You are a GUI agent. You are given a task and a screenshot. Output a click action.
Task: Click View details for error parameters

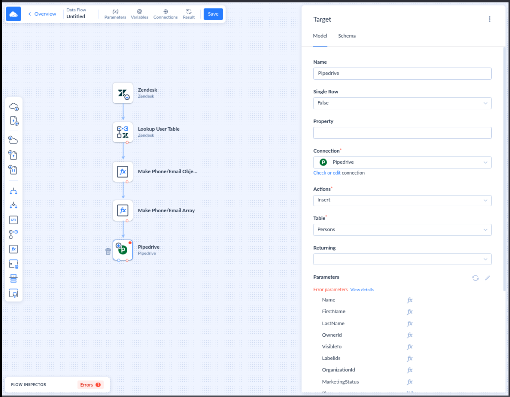point(362,290)
